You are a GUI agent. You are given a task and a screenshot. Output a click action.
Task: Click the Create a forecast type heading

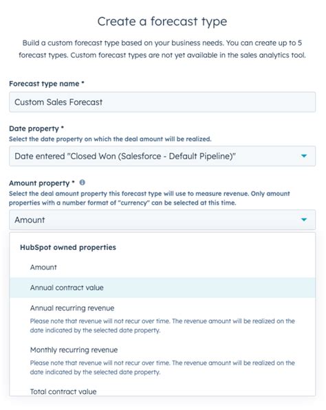coord(162,21)
